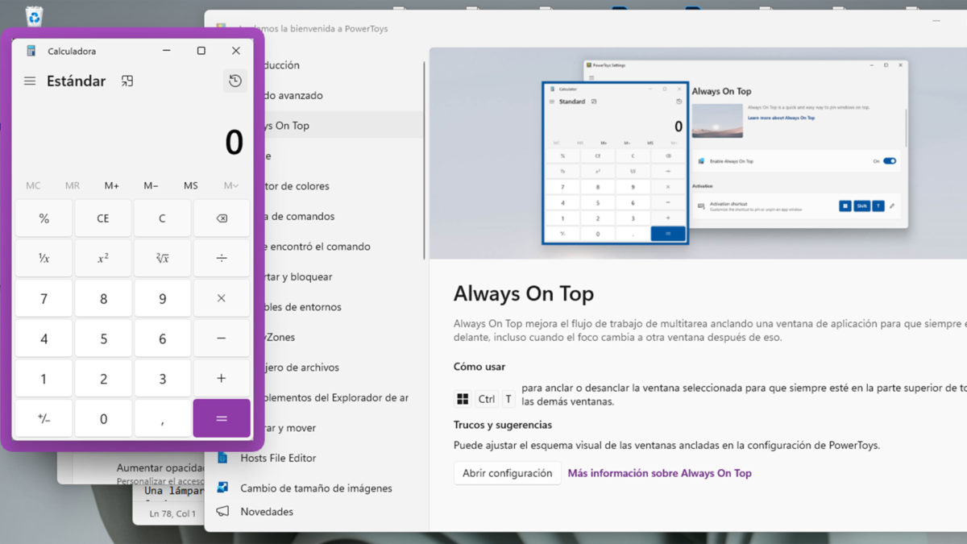The image size is (967, 544).
Task: Click digit 5 on the calculator
Action: tap(103, 338)
